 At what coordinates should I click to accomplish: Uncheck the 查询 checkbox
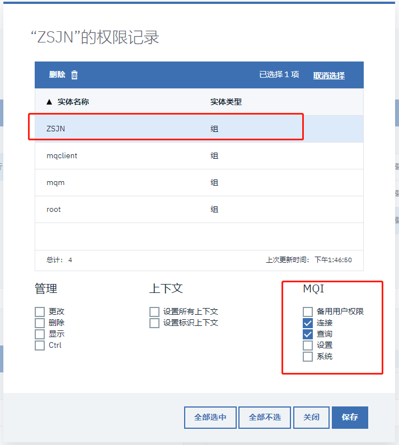tap(308, 334)
